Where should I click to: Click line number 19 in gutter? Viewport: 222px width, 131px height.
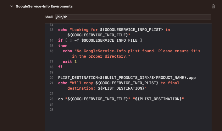click(x=51, y=72)
